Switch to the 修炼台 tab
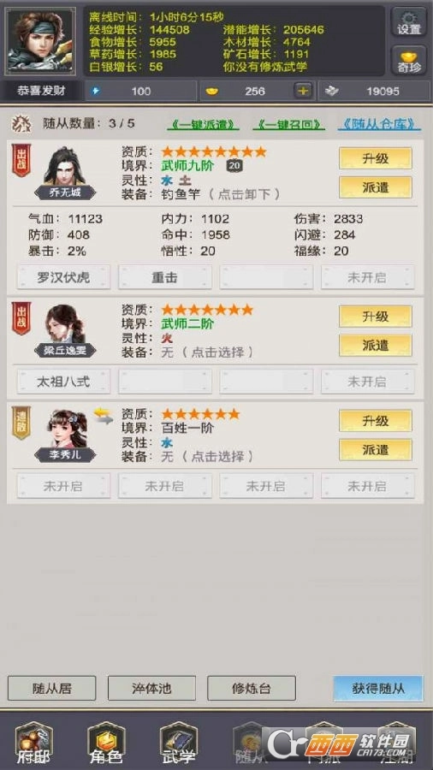This screenshot has height=770, width=433. [x=252, y=689]
